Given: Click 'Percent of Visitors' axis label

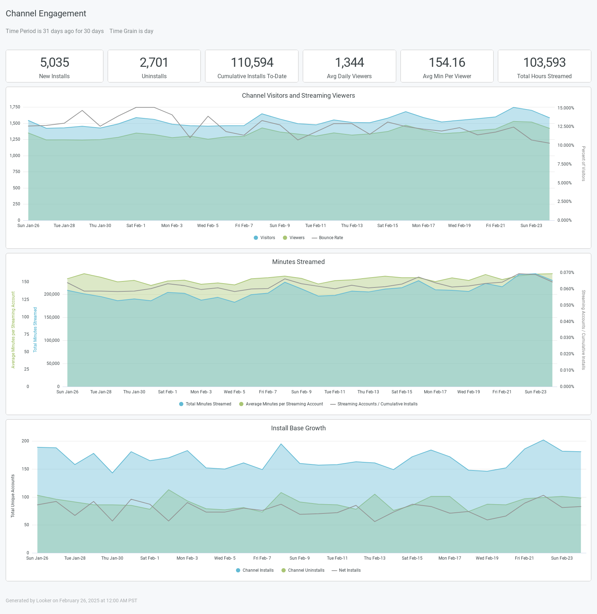Looking at the screenshot, I should 583,163.
